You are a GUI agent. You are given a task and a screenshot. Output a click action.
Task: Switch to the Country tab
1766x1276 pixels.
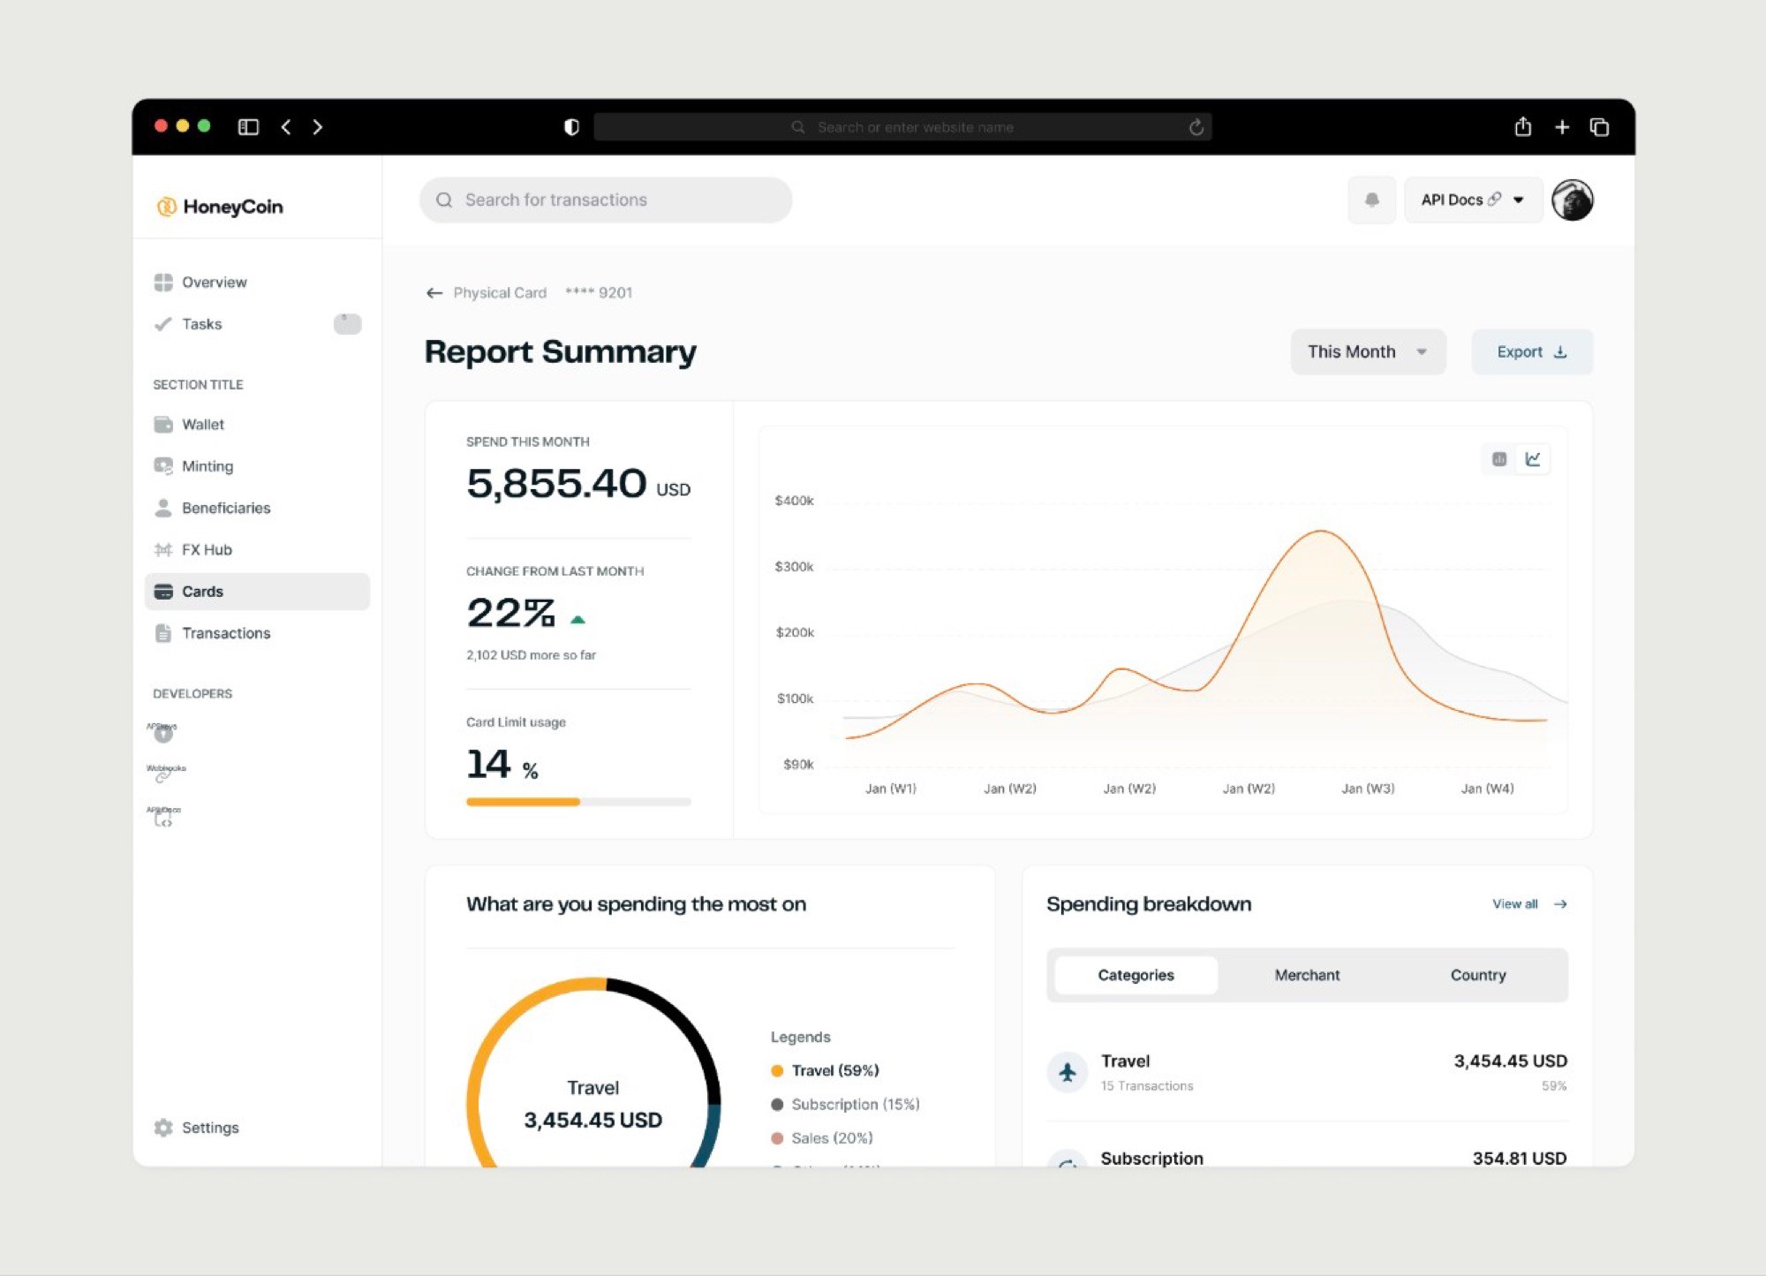coord(1478,975)
